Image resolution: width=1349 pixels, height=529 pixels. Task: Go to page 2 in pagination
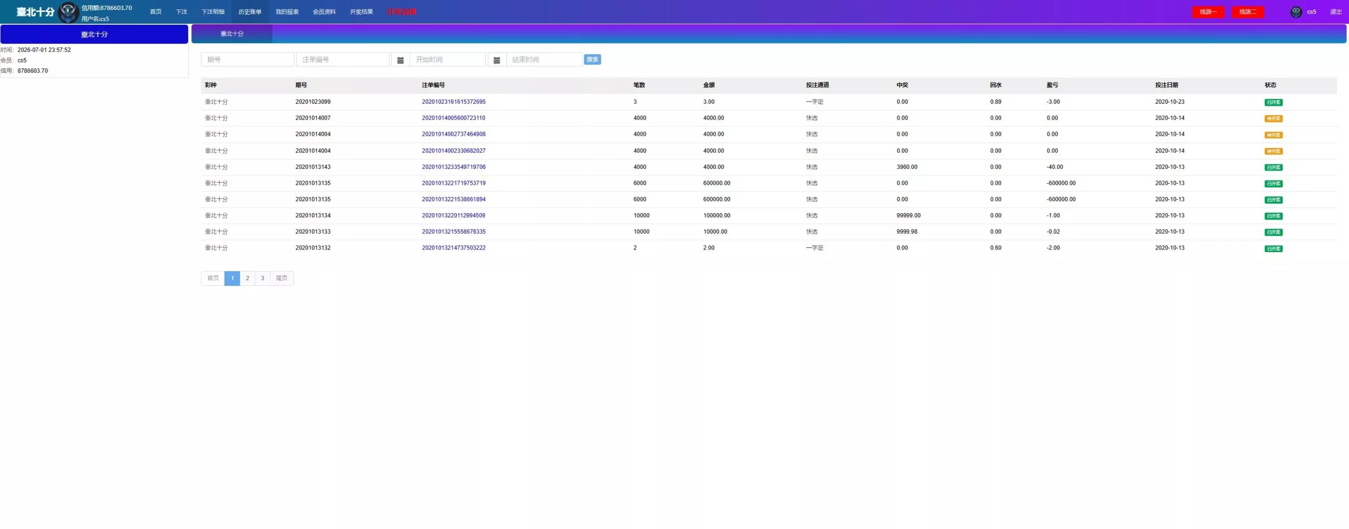tap(247, 278)
